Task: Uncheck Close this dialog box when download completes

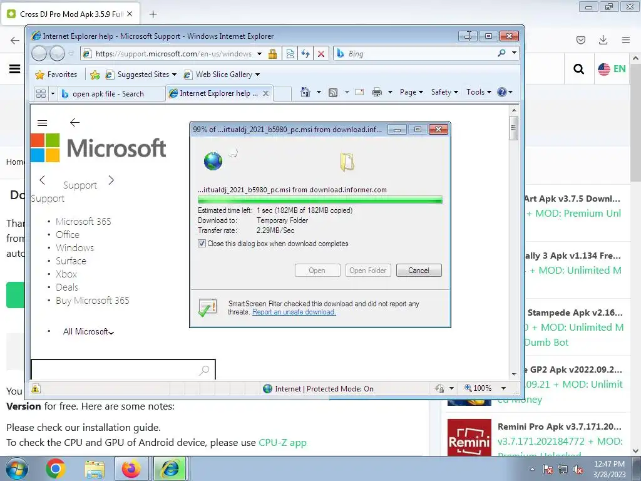Action: tap(202, 244)
